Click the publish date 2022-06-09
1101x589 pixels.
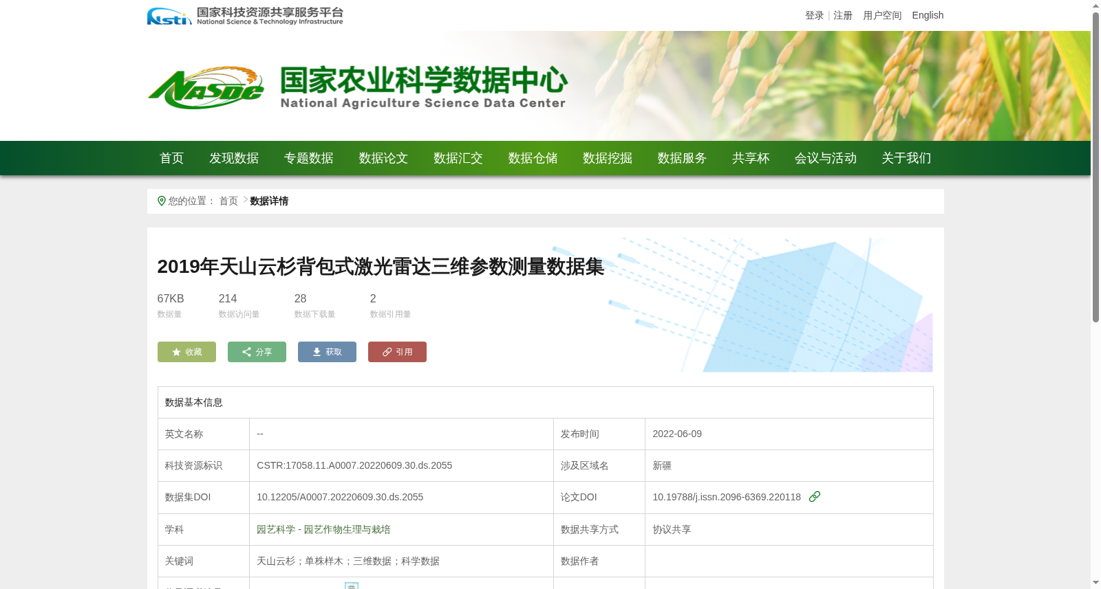(x=677, y=434)
